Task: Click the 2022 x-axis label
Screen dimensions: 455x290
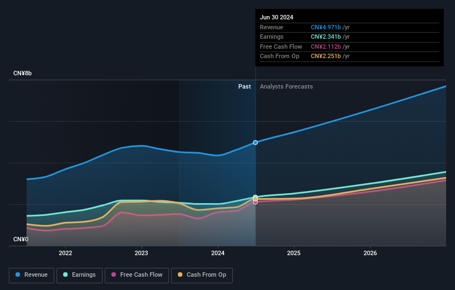Action: click(x=65, y=253)
